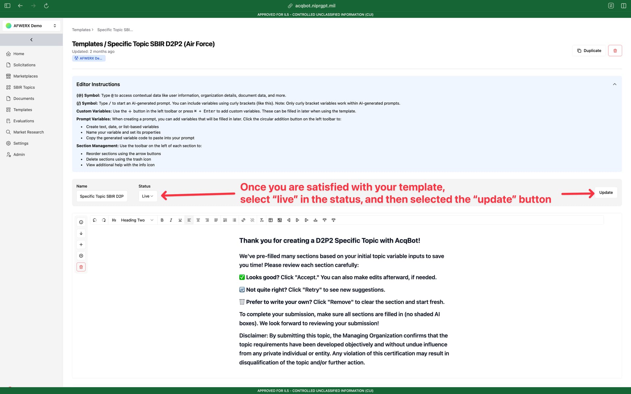
Task: Click the AFWERX De... tag badge
Action: point(89,58)
